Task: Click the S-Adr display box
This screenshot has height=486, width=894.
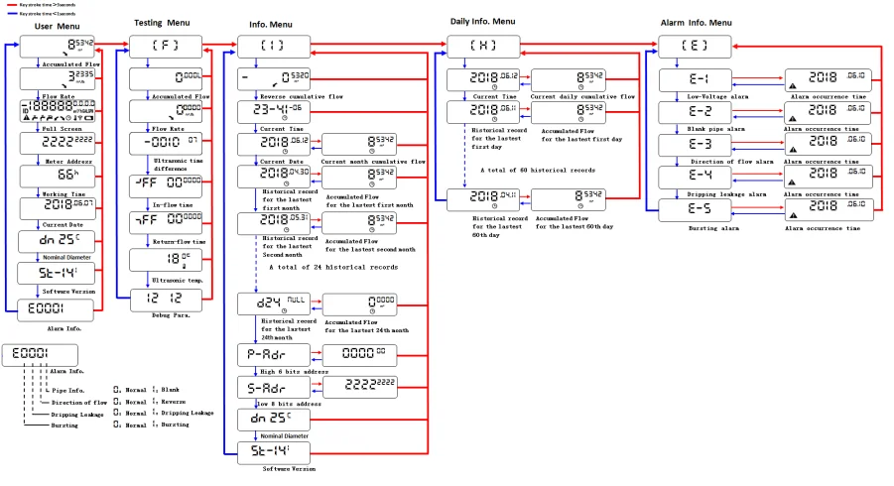Action: tap(274, 388)
